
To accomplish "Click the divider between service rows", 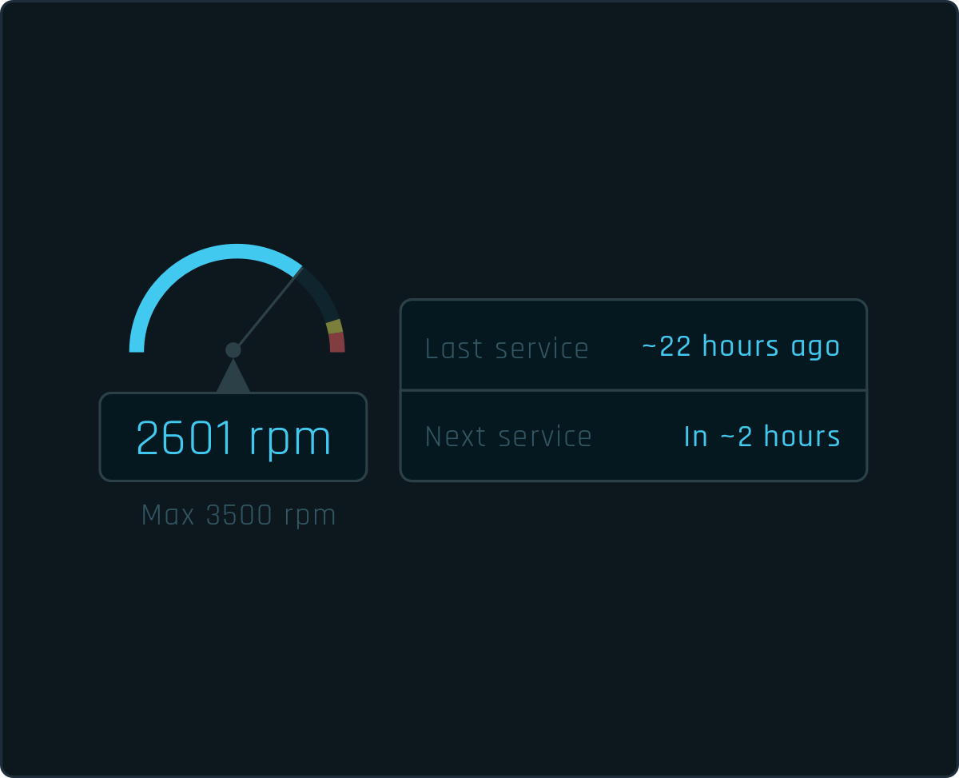I will (634, 390).
